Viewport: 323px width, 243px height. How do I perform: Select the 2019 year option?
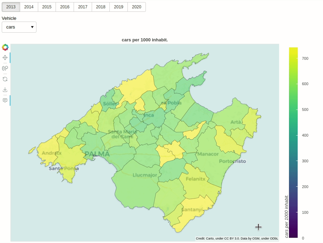tap(118, 7)
